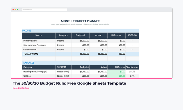Click the income table 50/30/20 column header
This screenshot has width=183, height=110.
click(132, 35)
